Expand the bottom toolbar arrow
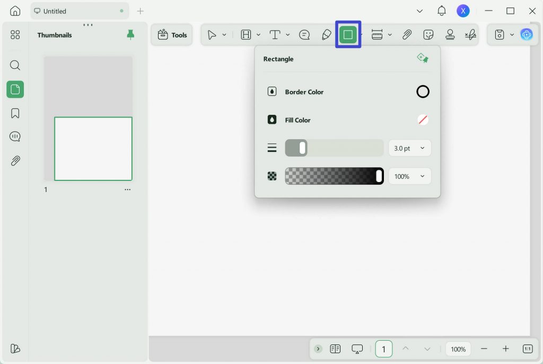The width and height of the screenshot is (543, 364). tap(318, 349)
